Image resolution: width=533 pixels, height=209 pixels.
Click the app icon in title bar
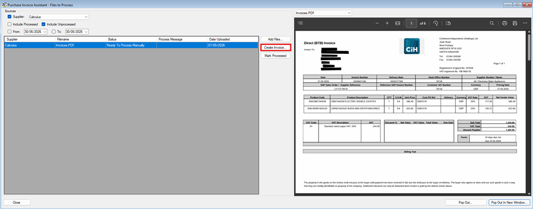click(4, 5)
